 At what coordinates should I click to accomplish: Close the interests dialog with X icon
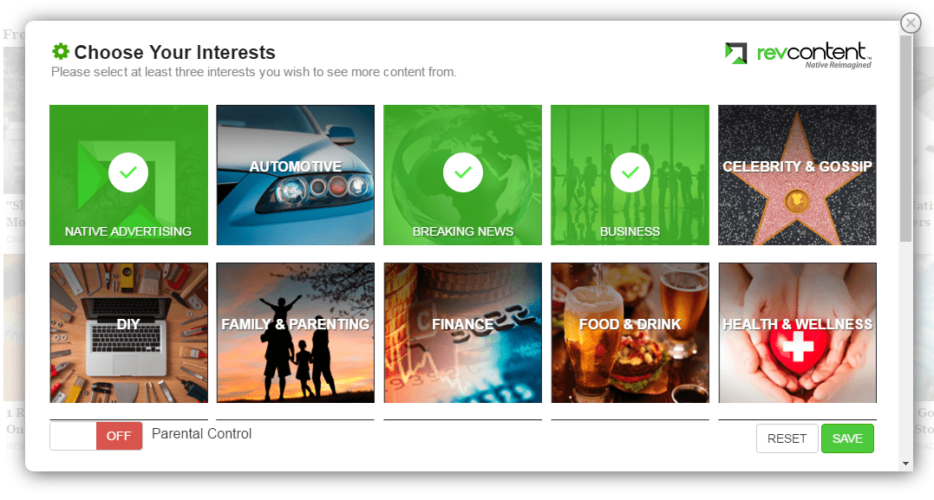[911, 23]
